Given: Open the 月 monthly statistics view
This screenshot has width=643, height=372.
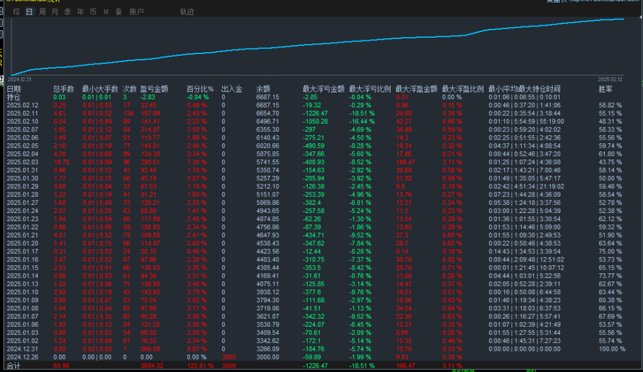Looking at the screenshot, I should coord(55,11).
